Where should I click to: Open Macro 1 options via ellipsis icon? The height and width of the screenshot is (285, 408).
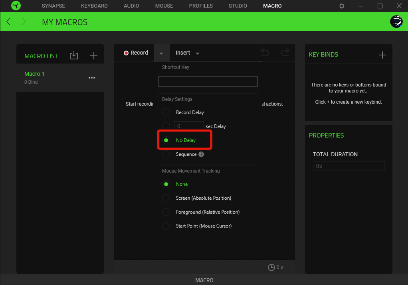[x=91, y=78]
